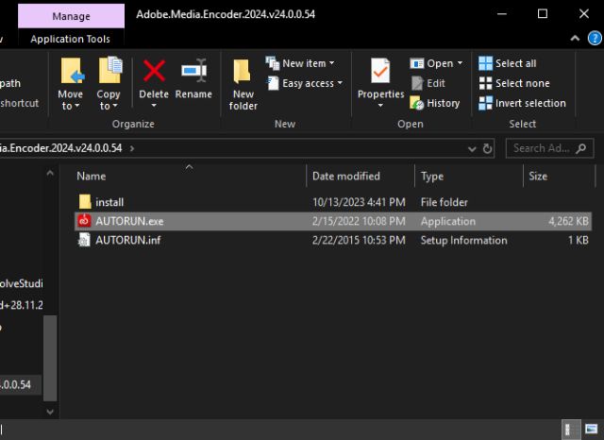The height and width of the screenshot is (440, 604).
Task: Sort by the Name column header
Action: [x=92, y=176]
